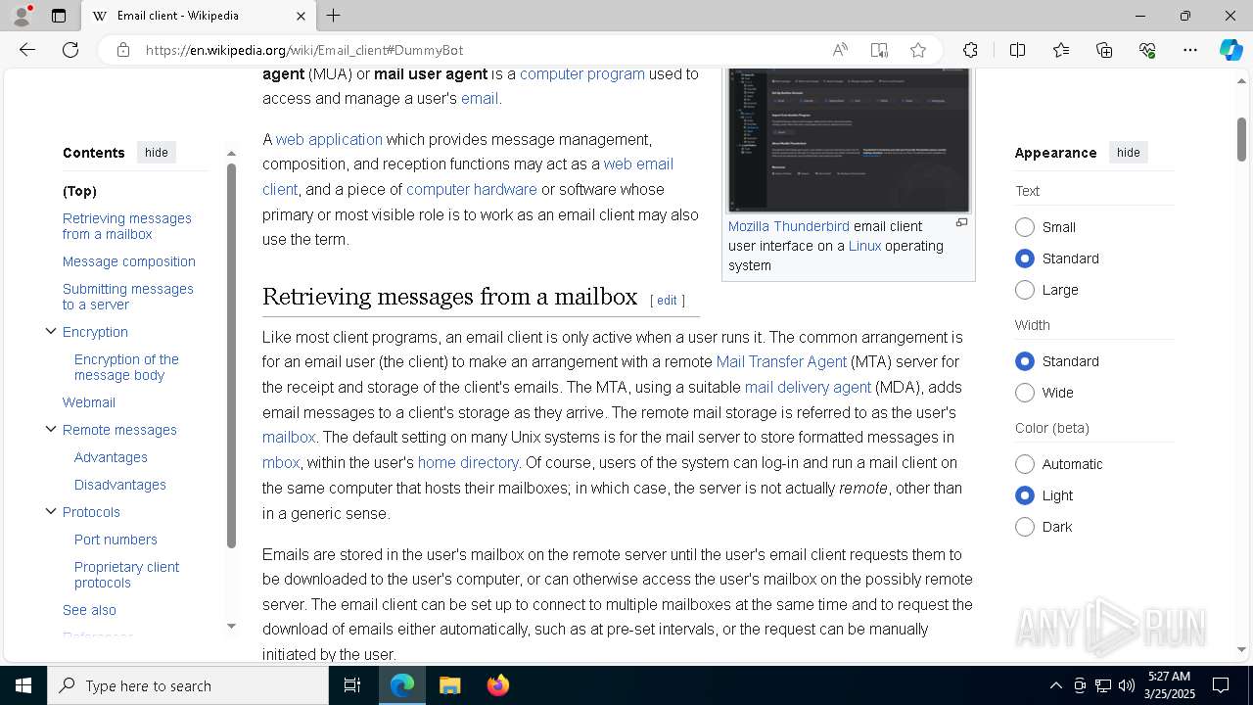Open the Mail Transfer Agent link

[x=781, y=362]
